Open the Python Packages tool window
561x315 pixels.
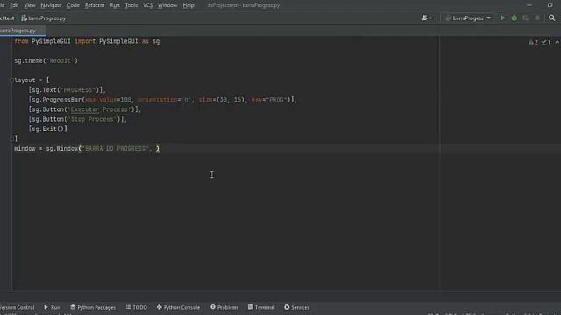click(93, 307)
